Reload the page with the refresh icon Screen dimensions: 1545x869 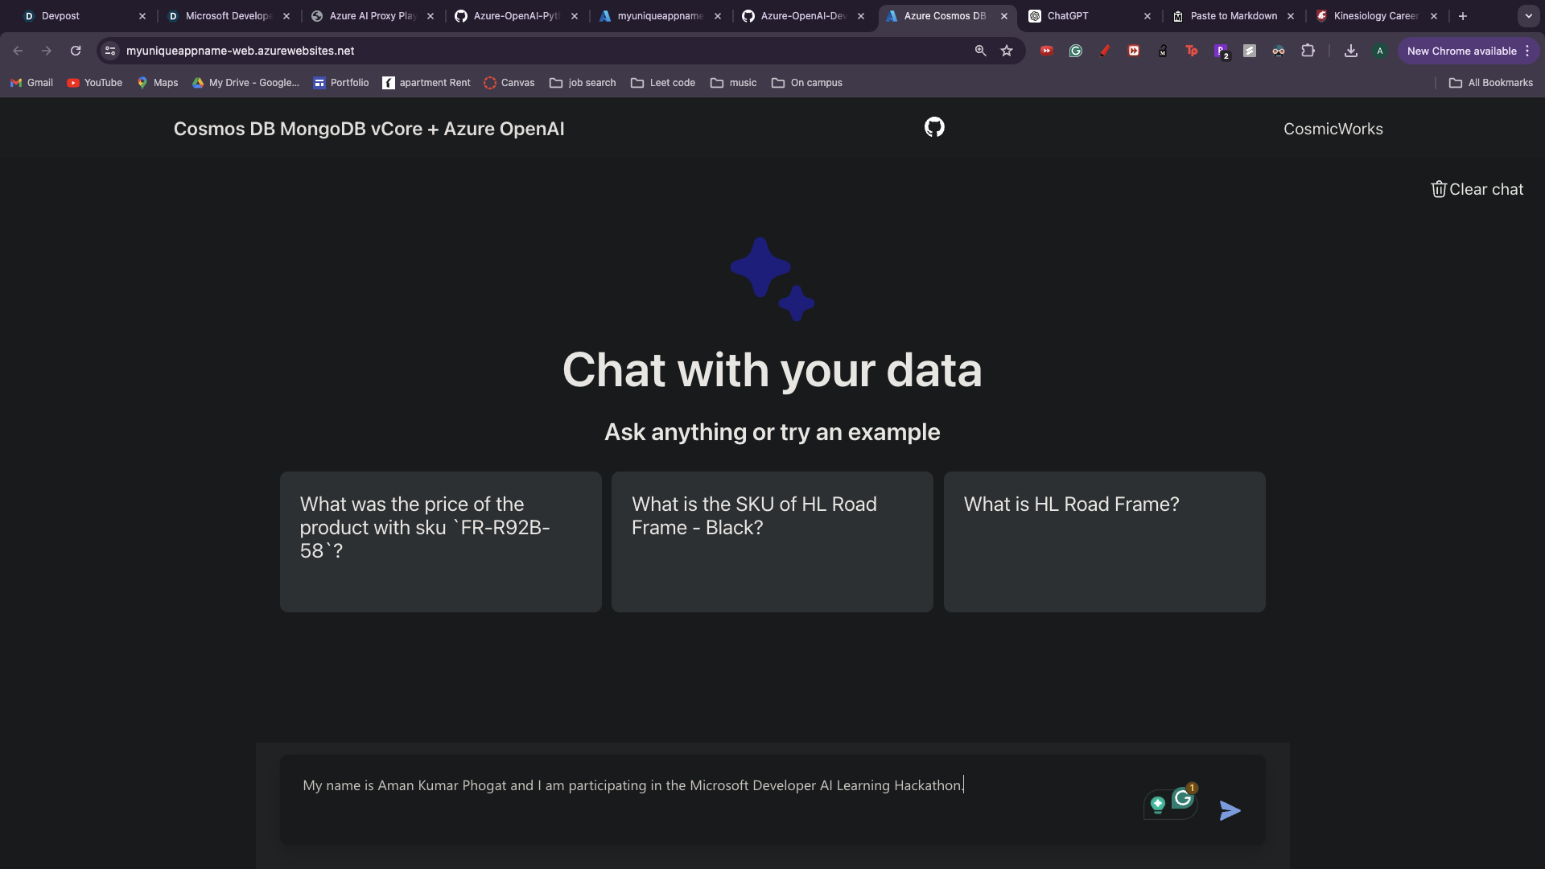click(76, 51)
